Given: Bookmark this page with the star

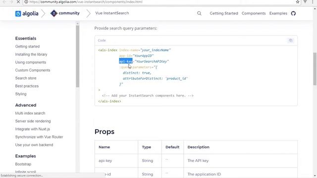Looking at the screenshot, I should 298,2.
